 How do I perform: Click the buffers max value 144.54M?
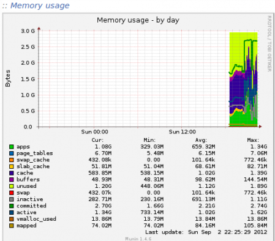point(255,180)
